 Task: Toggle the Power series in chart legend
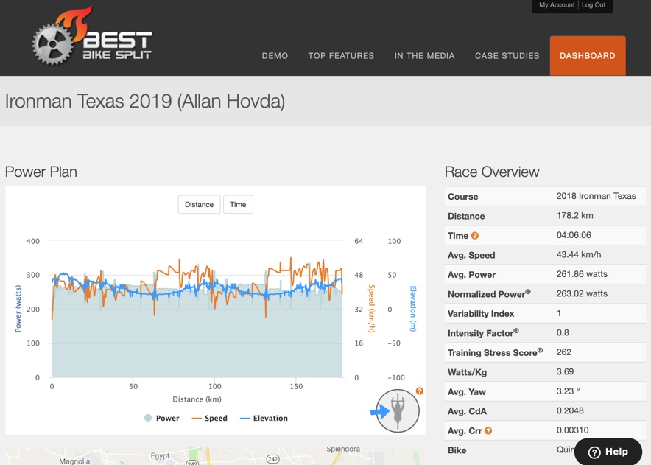[x=162, y=418]
